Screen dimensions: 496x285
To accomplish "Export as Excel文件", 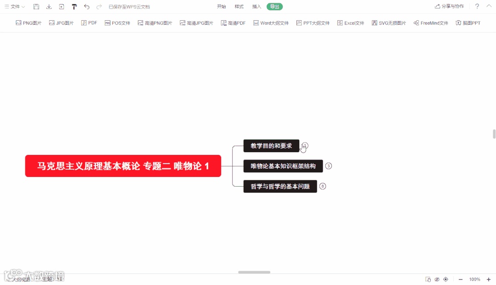I will click(x=351, y=23).
